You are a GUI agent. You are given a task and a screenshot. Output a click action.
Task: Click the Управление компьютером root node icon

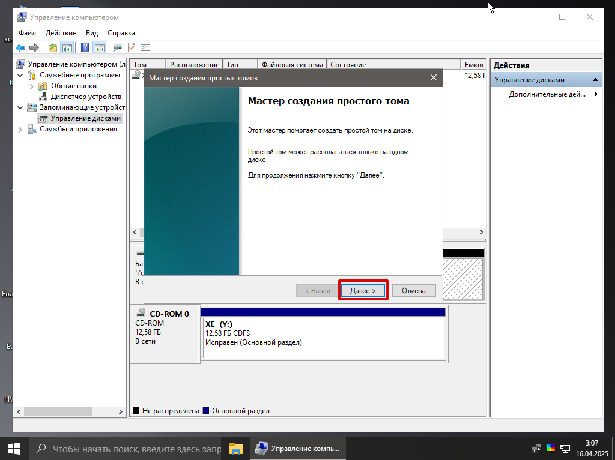coord(20,64)
